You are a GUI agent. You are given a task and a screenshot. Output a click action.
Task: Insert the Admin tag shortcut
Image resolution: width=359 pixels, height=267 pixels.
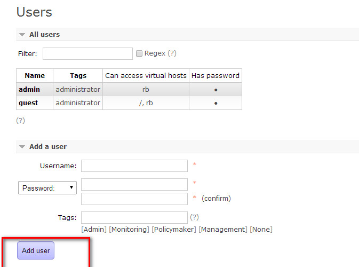click(x=94, y=230)
